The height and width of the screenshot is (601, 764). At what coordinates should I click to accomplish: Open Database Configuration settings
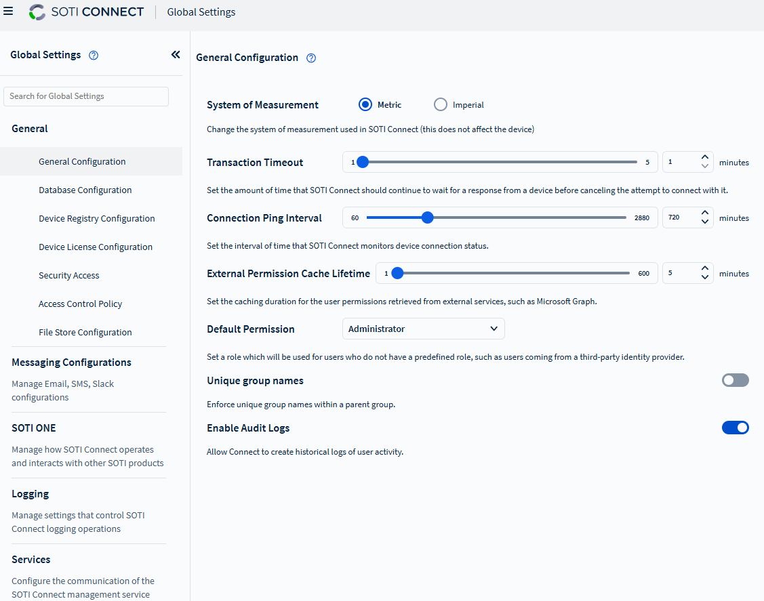coord(85,190)
